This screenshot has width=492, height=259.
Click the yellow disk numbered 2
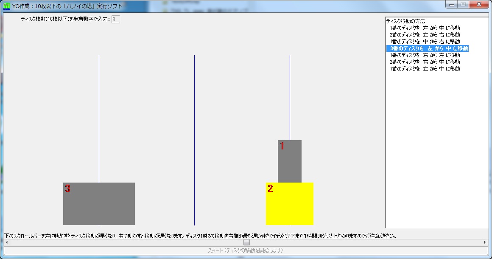tap(289, 204)
